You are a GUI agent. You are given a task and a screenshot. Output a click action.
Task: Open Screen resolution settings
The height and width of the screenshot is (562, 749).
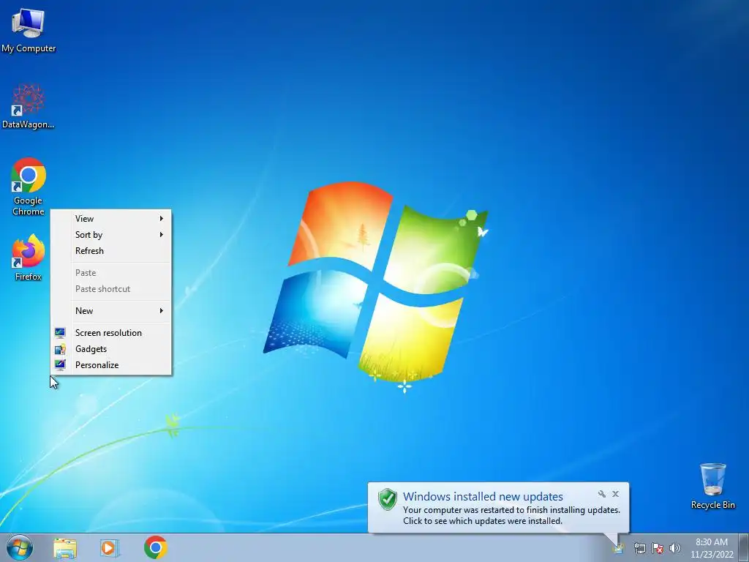(x=111, y=333)
